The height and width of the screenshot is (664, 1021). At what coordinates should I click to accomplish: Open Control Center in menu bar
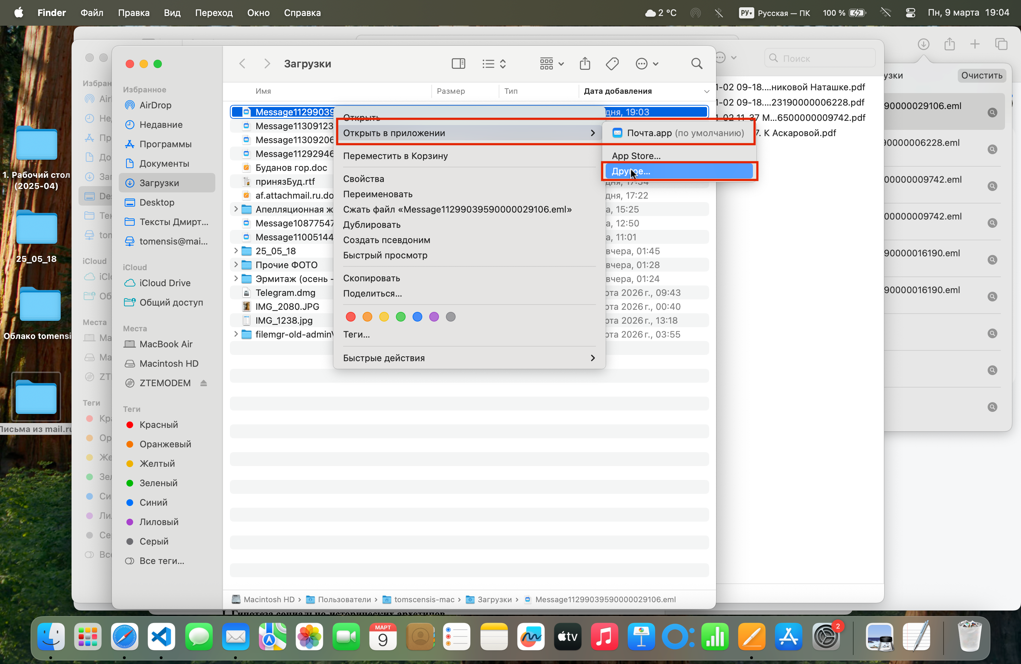[910, 13]
